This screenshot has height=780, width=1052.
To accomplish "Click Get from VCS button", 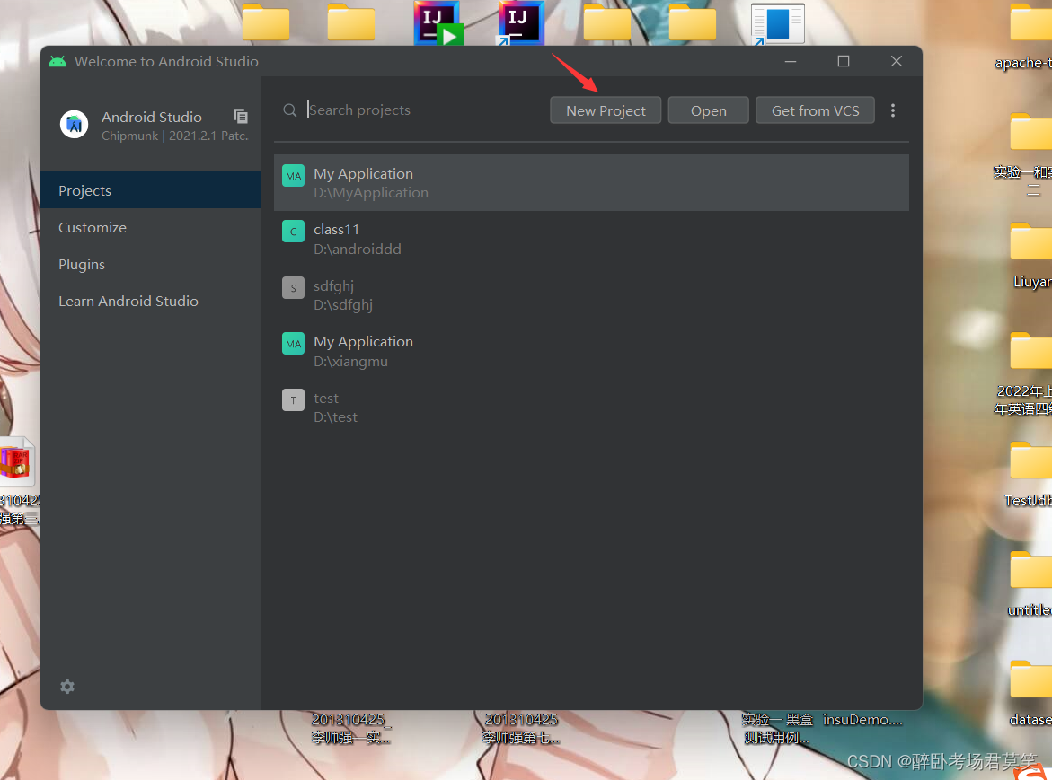I will click(x=815, y=110).
